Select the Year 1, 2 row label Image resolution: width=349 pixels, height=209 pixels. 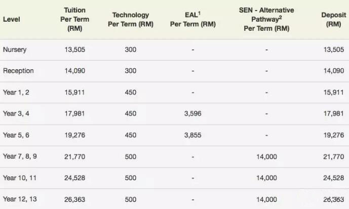click(16, 92)
